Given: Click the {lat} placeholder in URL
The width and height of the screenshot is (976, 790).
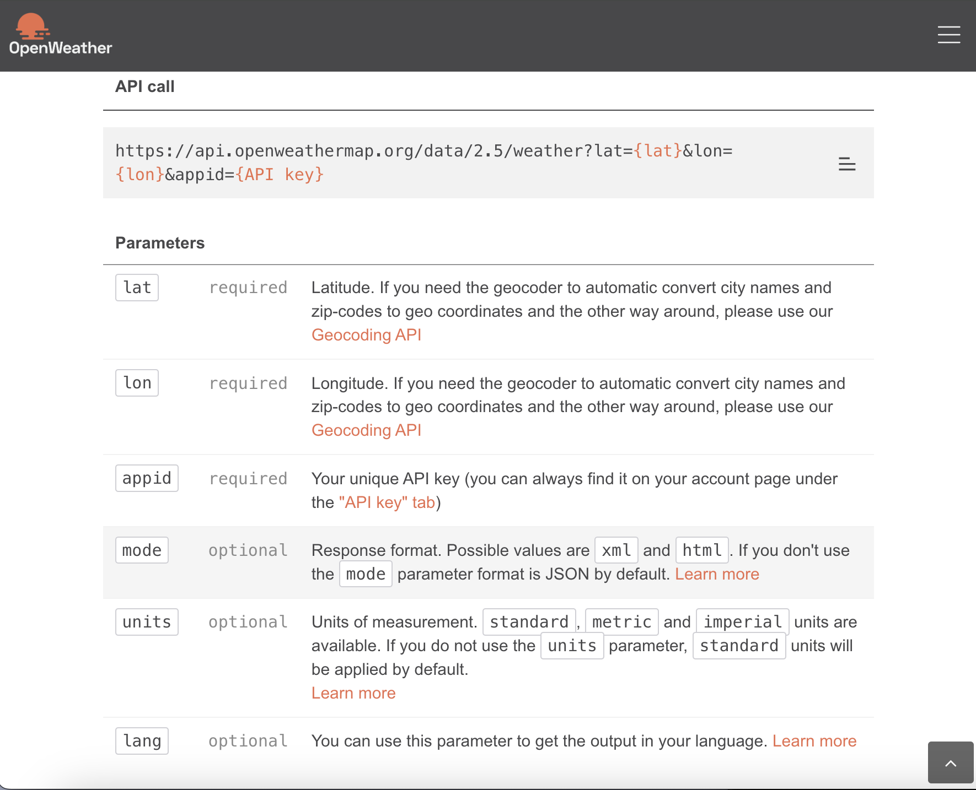Looking at the screenshot, I should pyautogui.click(x=658, y=151).
